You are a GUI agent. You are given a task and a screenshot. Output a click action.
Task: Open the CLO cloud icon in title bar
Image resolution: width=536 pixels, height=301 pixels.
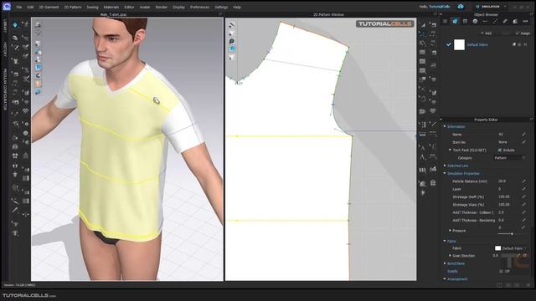pyautogui.click(x=461, y=7)
